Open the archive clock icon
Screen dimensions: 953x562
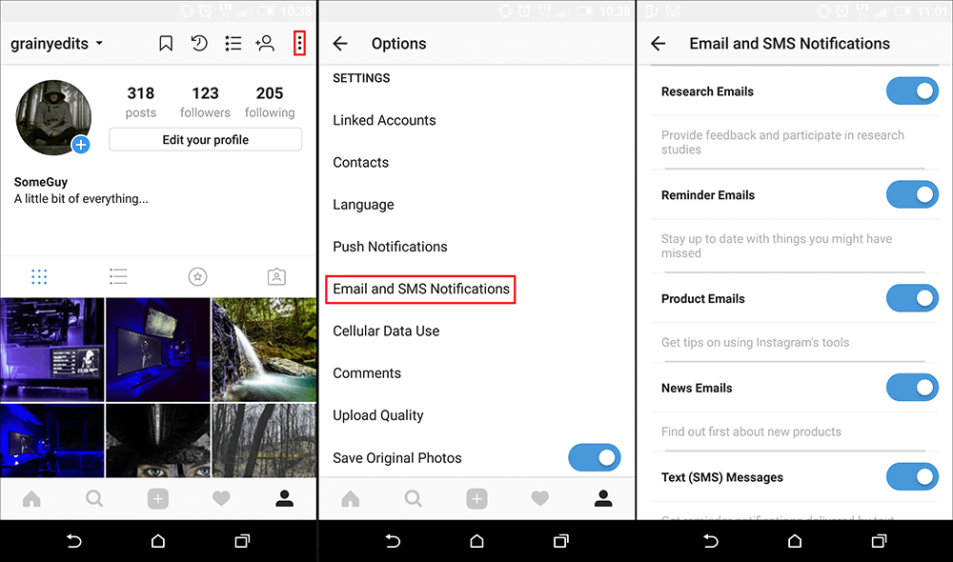click(x=199, y=43)
